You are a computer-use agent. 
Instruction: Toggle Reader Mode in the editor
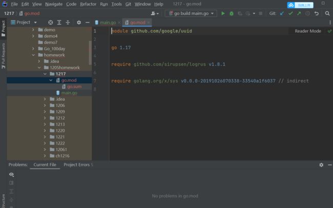[x=308, y=31]
